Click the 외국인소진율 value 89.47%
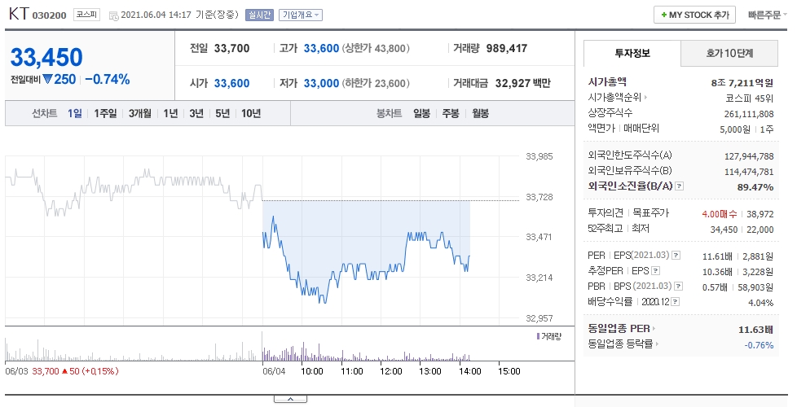This screenshot has width=797, height=407. (x=755, y=187)
